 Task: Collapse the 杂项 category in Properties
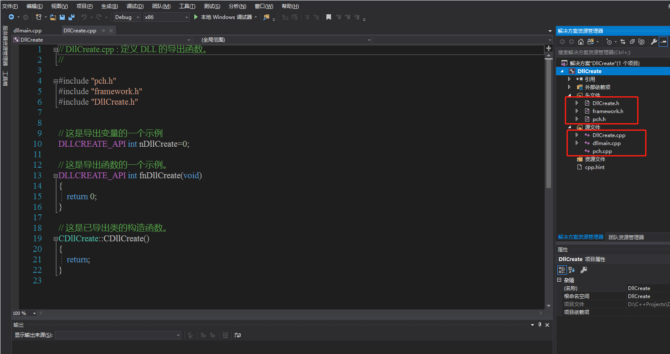[x=559, y=280]
